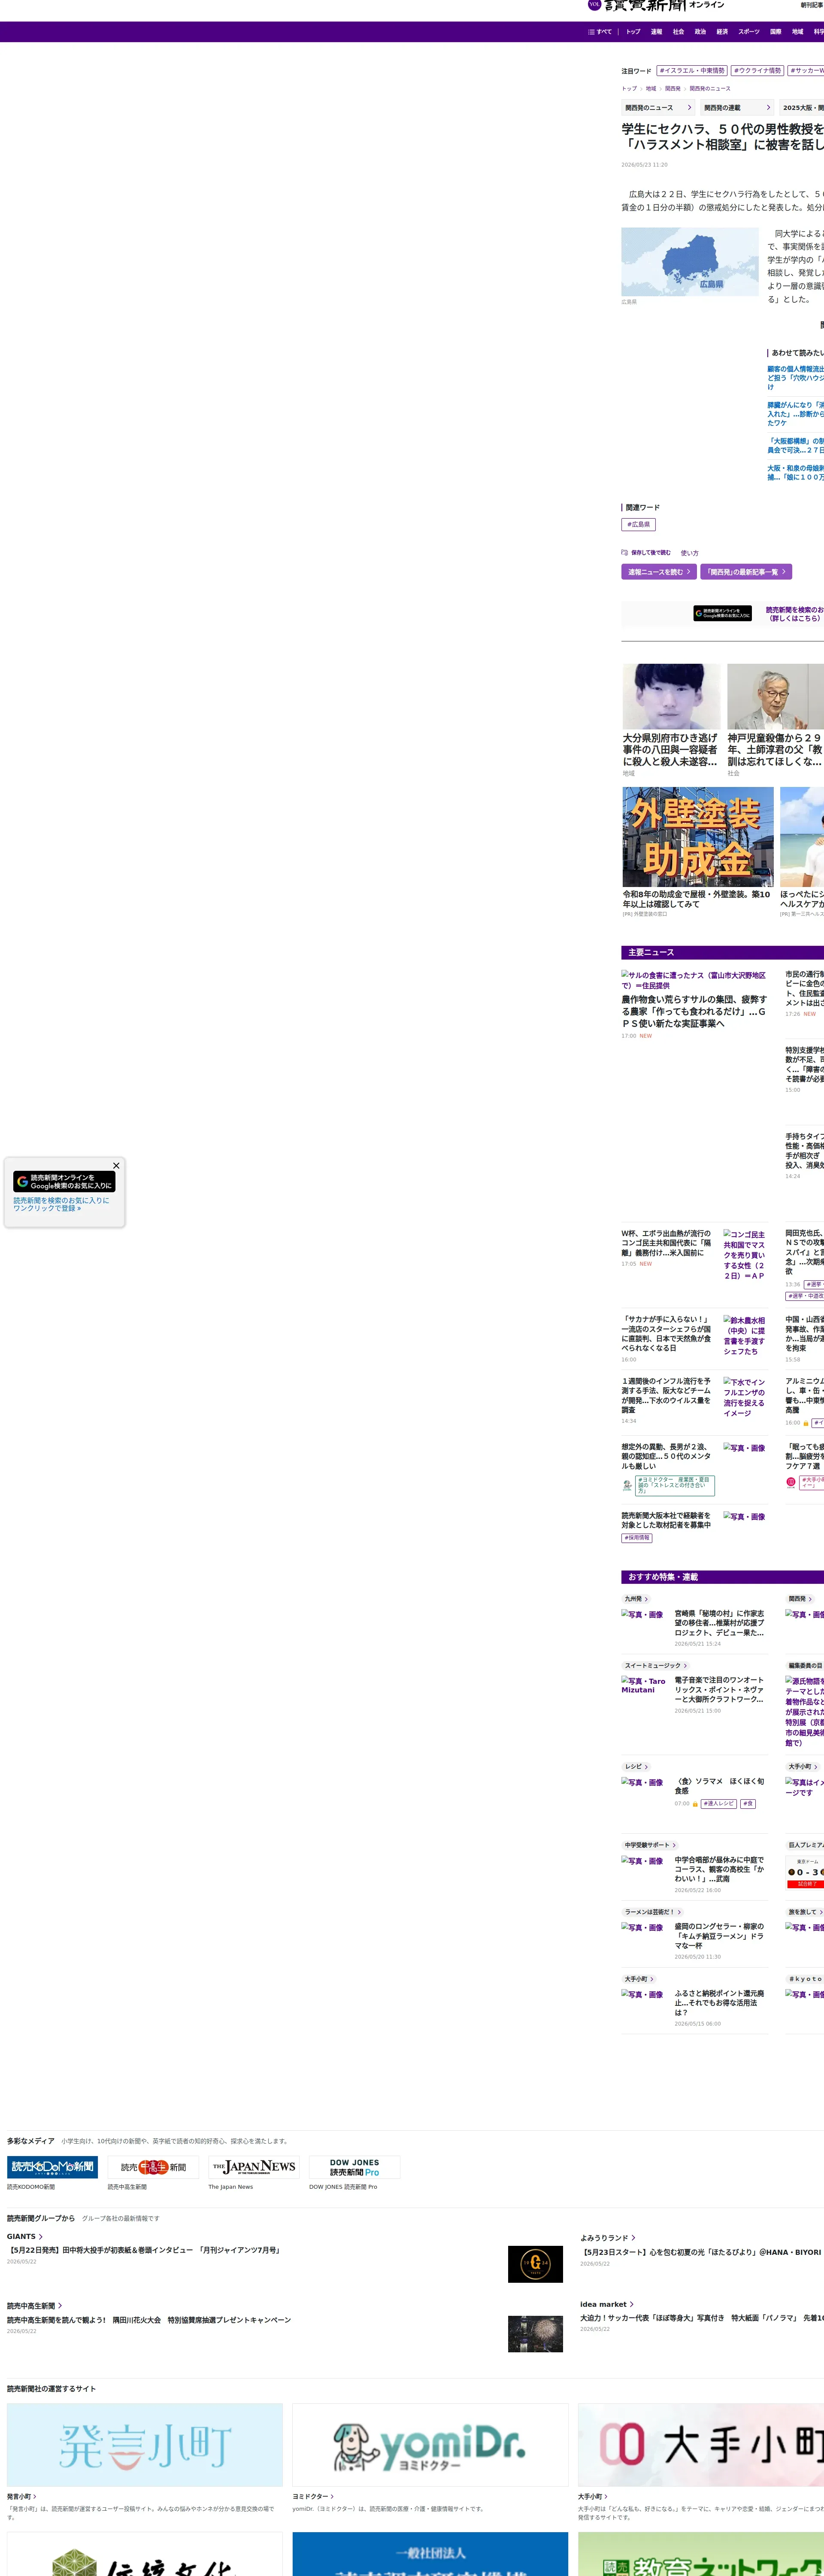Viewport: 824px width, 2576px height.
Task: Select 政治 in the navigation bar
Action: [x=700, y=32]
